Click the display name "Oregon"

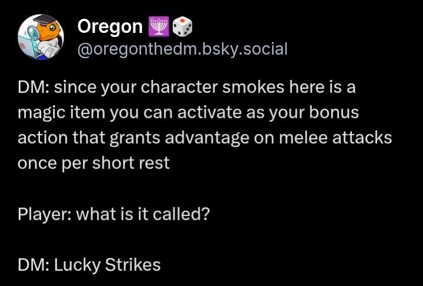(110, 26)
